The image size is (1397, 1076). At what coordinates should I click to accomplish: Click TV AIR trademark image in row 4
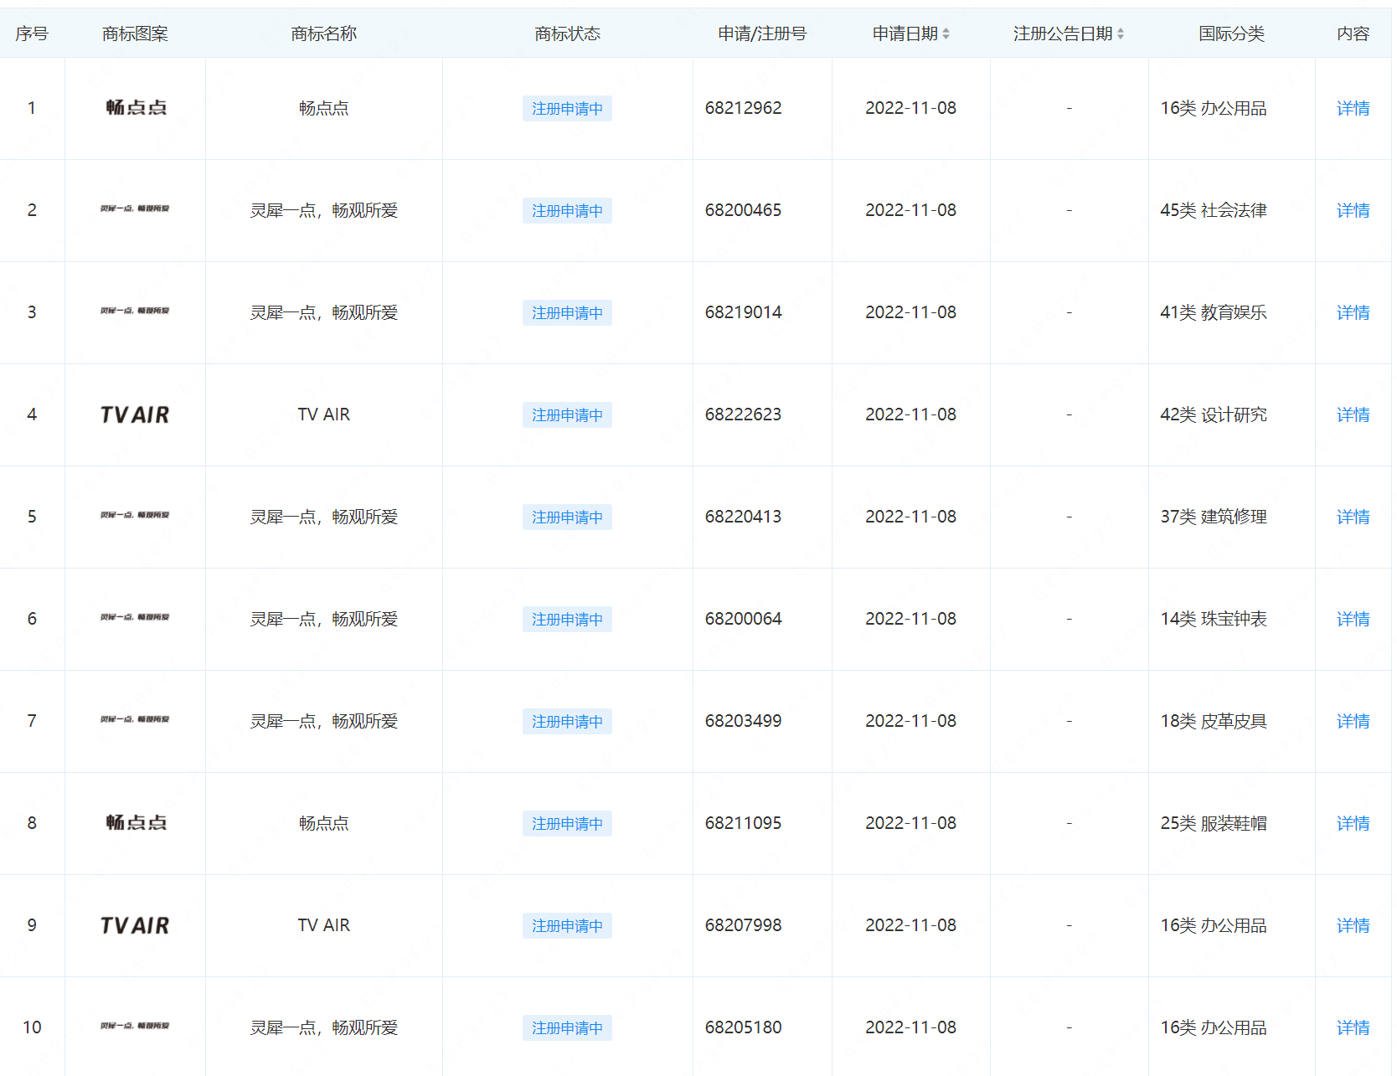coord(135,414)
